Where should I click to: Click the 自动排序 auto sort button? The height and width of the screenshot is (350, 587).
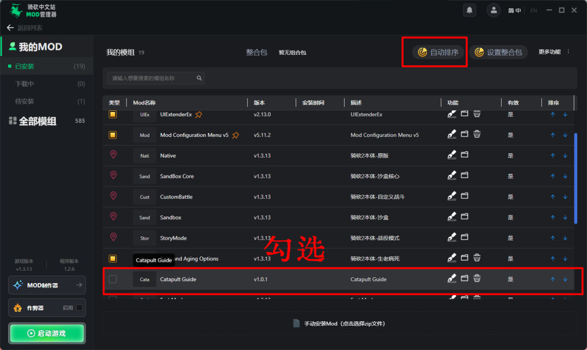(x=438, y=52)
